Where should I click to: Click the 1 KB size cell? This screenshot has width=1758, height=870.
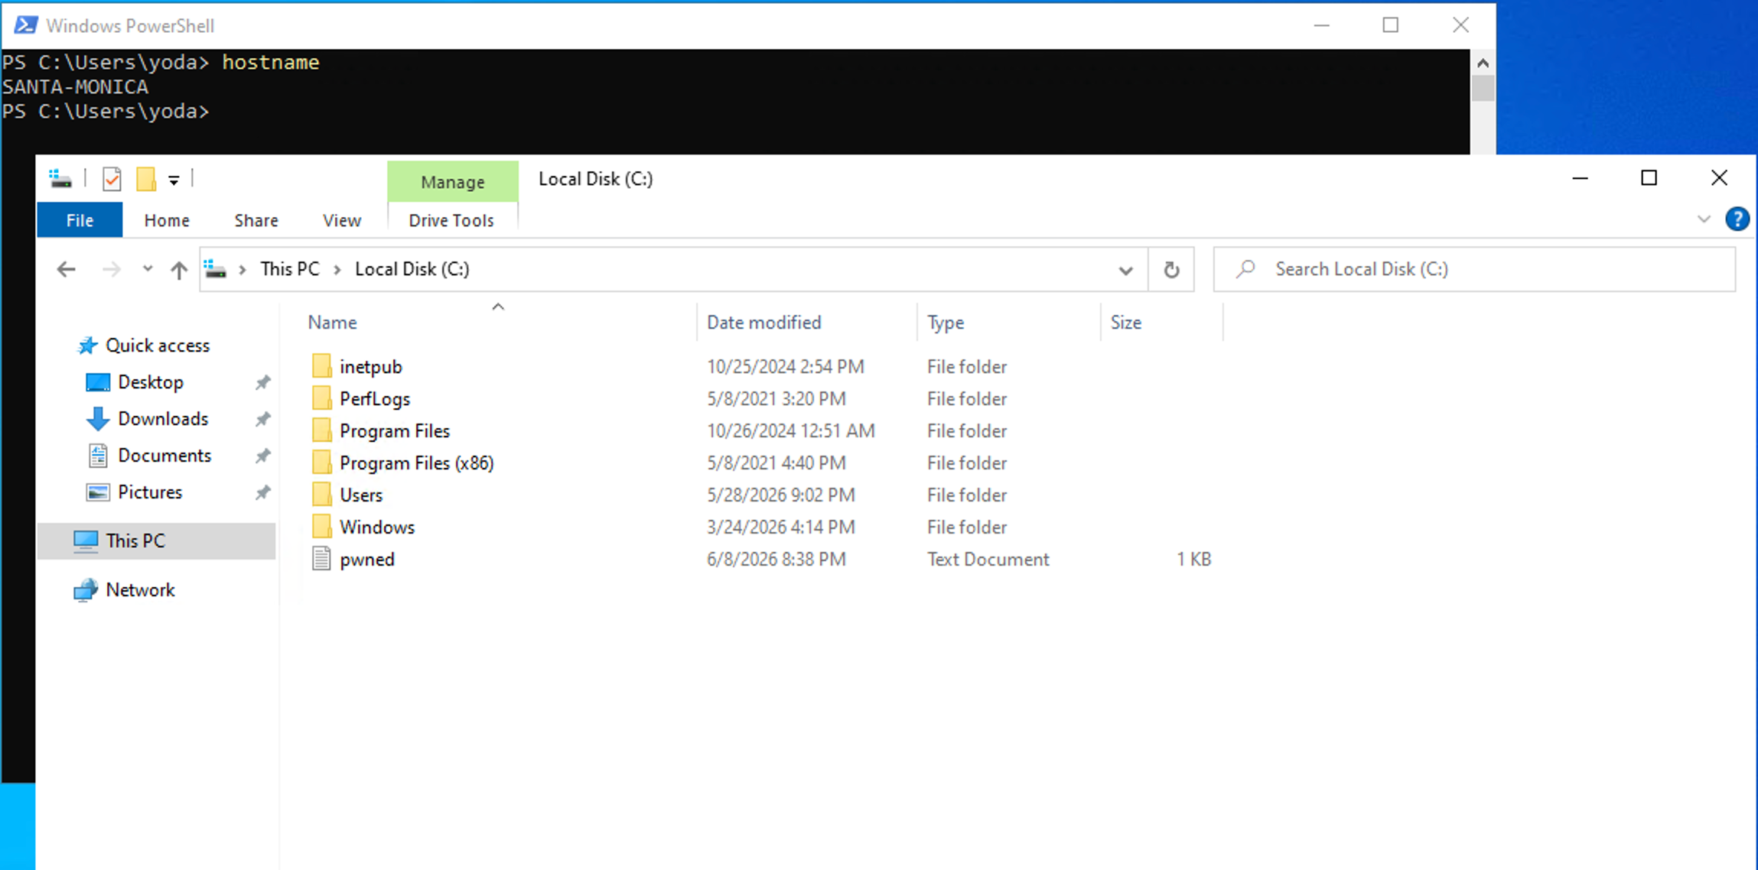click(1193, 560)
